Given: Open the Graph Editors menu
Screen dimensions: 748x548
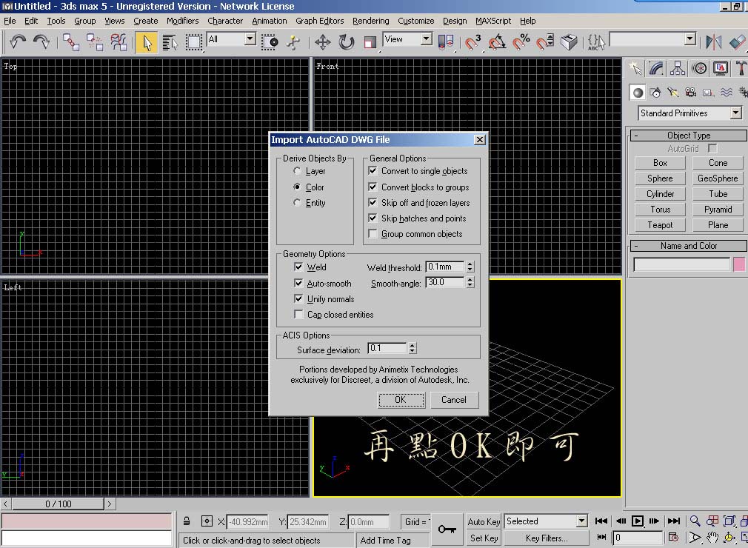Looking at the screenshot, I should [320, 21].
